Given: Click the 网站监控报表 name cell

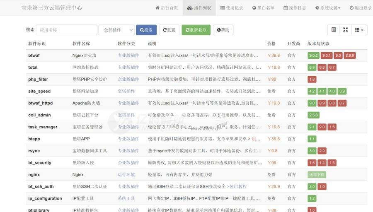Looking at the screenshot, I should click(x=85, y=67).
